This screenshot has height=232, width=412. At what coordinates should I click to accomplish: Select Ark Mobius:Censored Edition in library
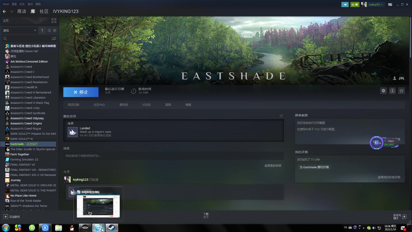click(29, 62)
